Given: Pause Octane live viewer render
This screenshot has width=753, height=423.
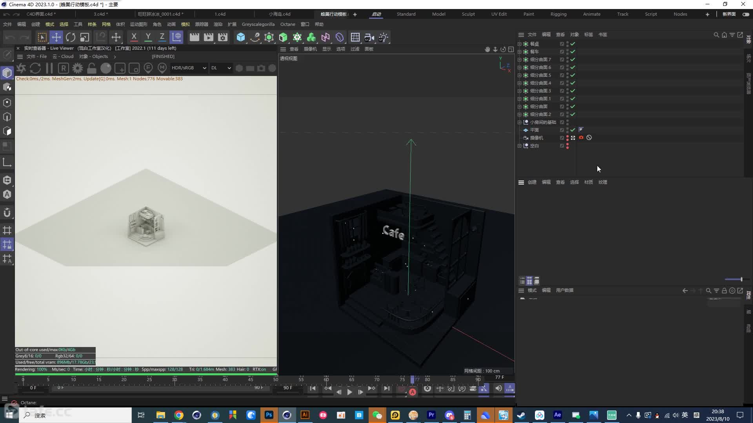Looking at the screenshot, I should [49, 68].
